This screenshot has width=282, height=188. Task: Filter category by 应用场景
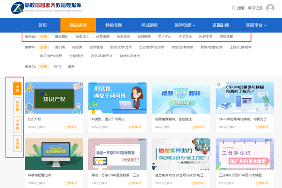click(x=226, y=37)
